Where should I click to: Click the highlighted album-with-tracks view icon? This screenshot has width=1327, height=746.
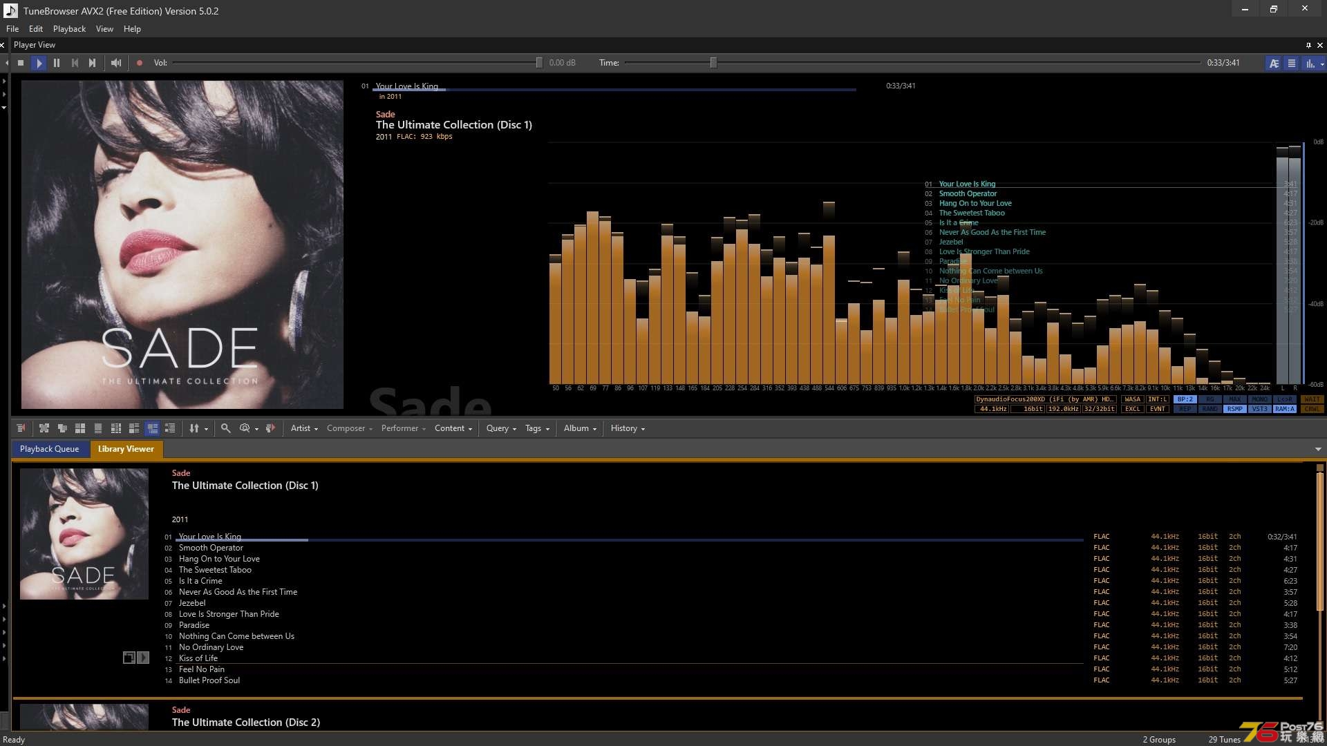(x=152, y=428)
